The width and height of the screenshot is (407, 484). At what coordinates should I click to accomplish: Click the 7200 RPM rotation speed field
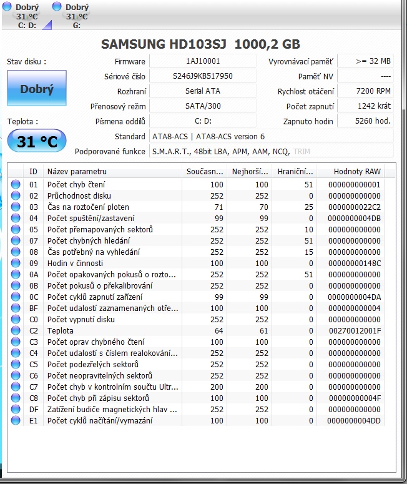click(365, 91)
